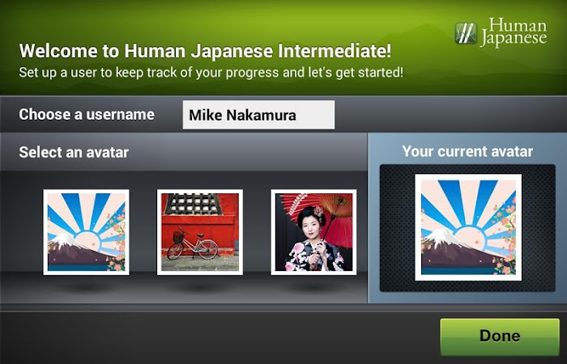Choose the red wall bicycle avatar
Image resolution: width=567 pixels, height=364 pixels.
click(199, 232)
